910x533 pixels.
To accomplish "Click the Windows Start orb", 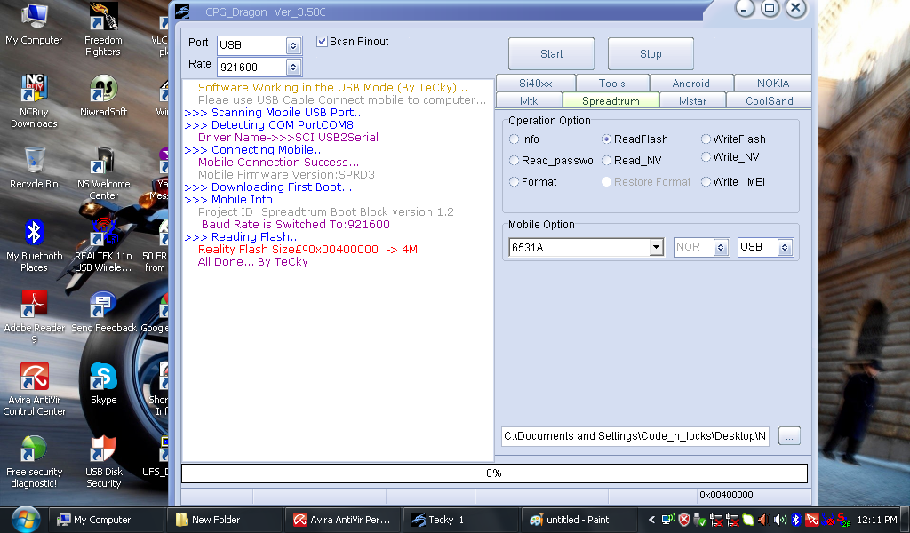I will coord(26,519).
